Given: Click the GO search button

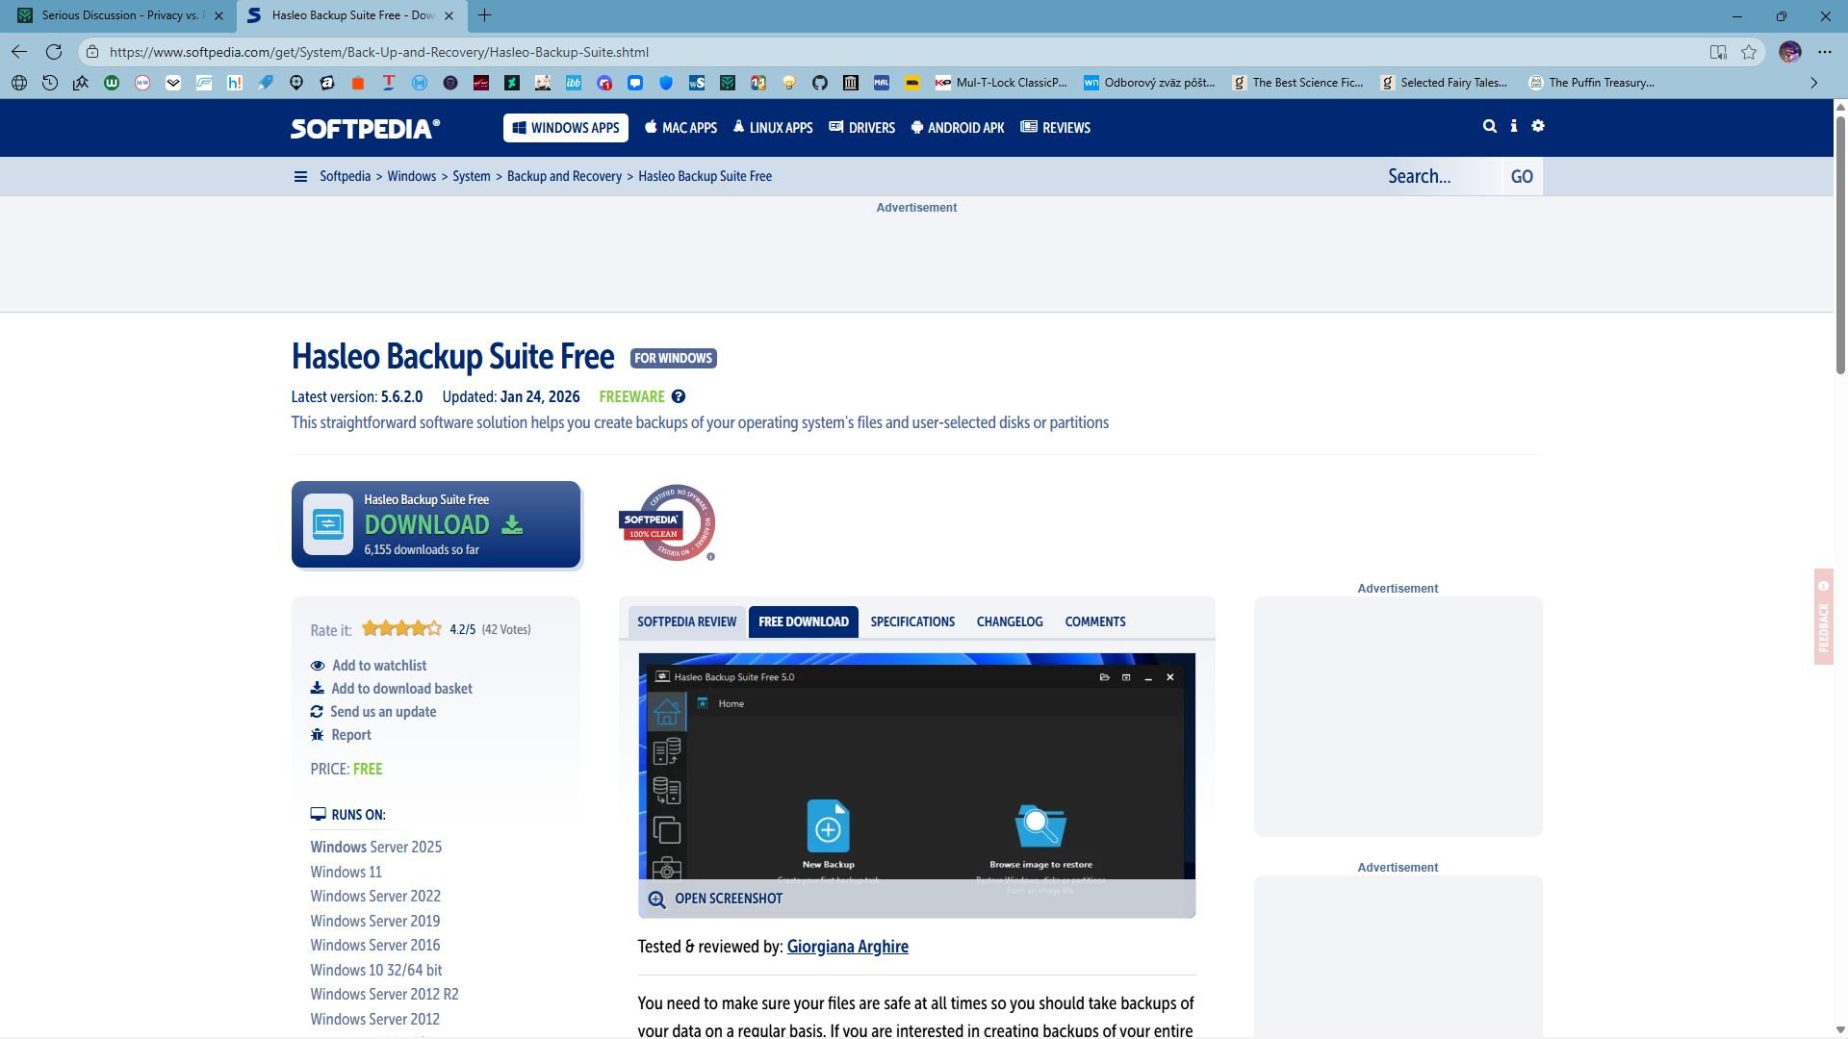Looking at the screenshot, I should 1523,177.
